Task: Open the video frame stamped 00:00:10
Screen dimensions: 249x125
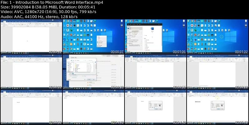Action: (31, 36)
